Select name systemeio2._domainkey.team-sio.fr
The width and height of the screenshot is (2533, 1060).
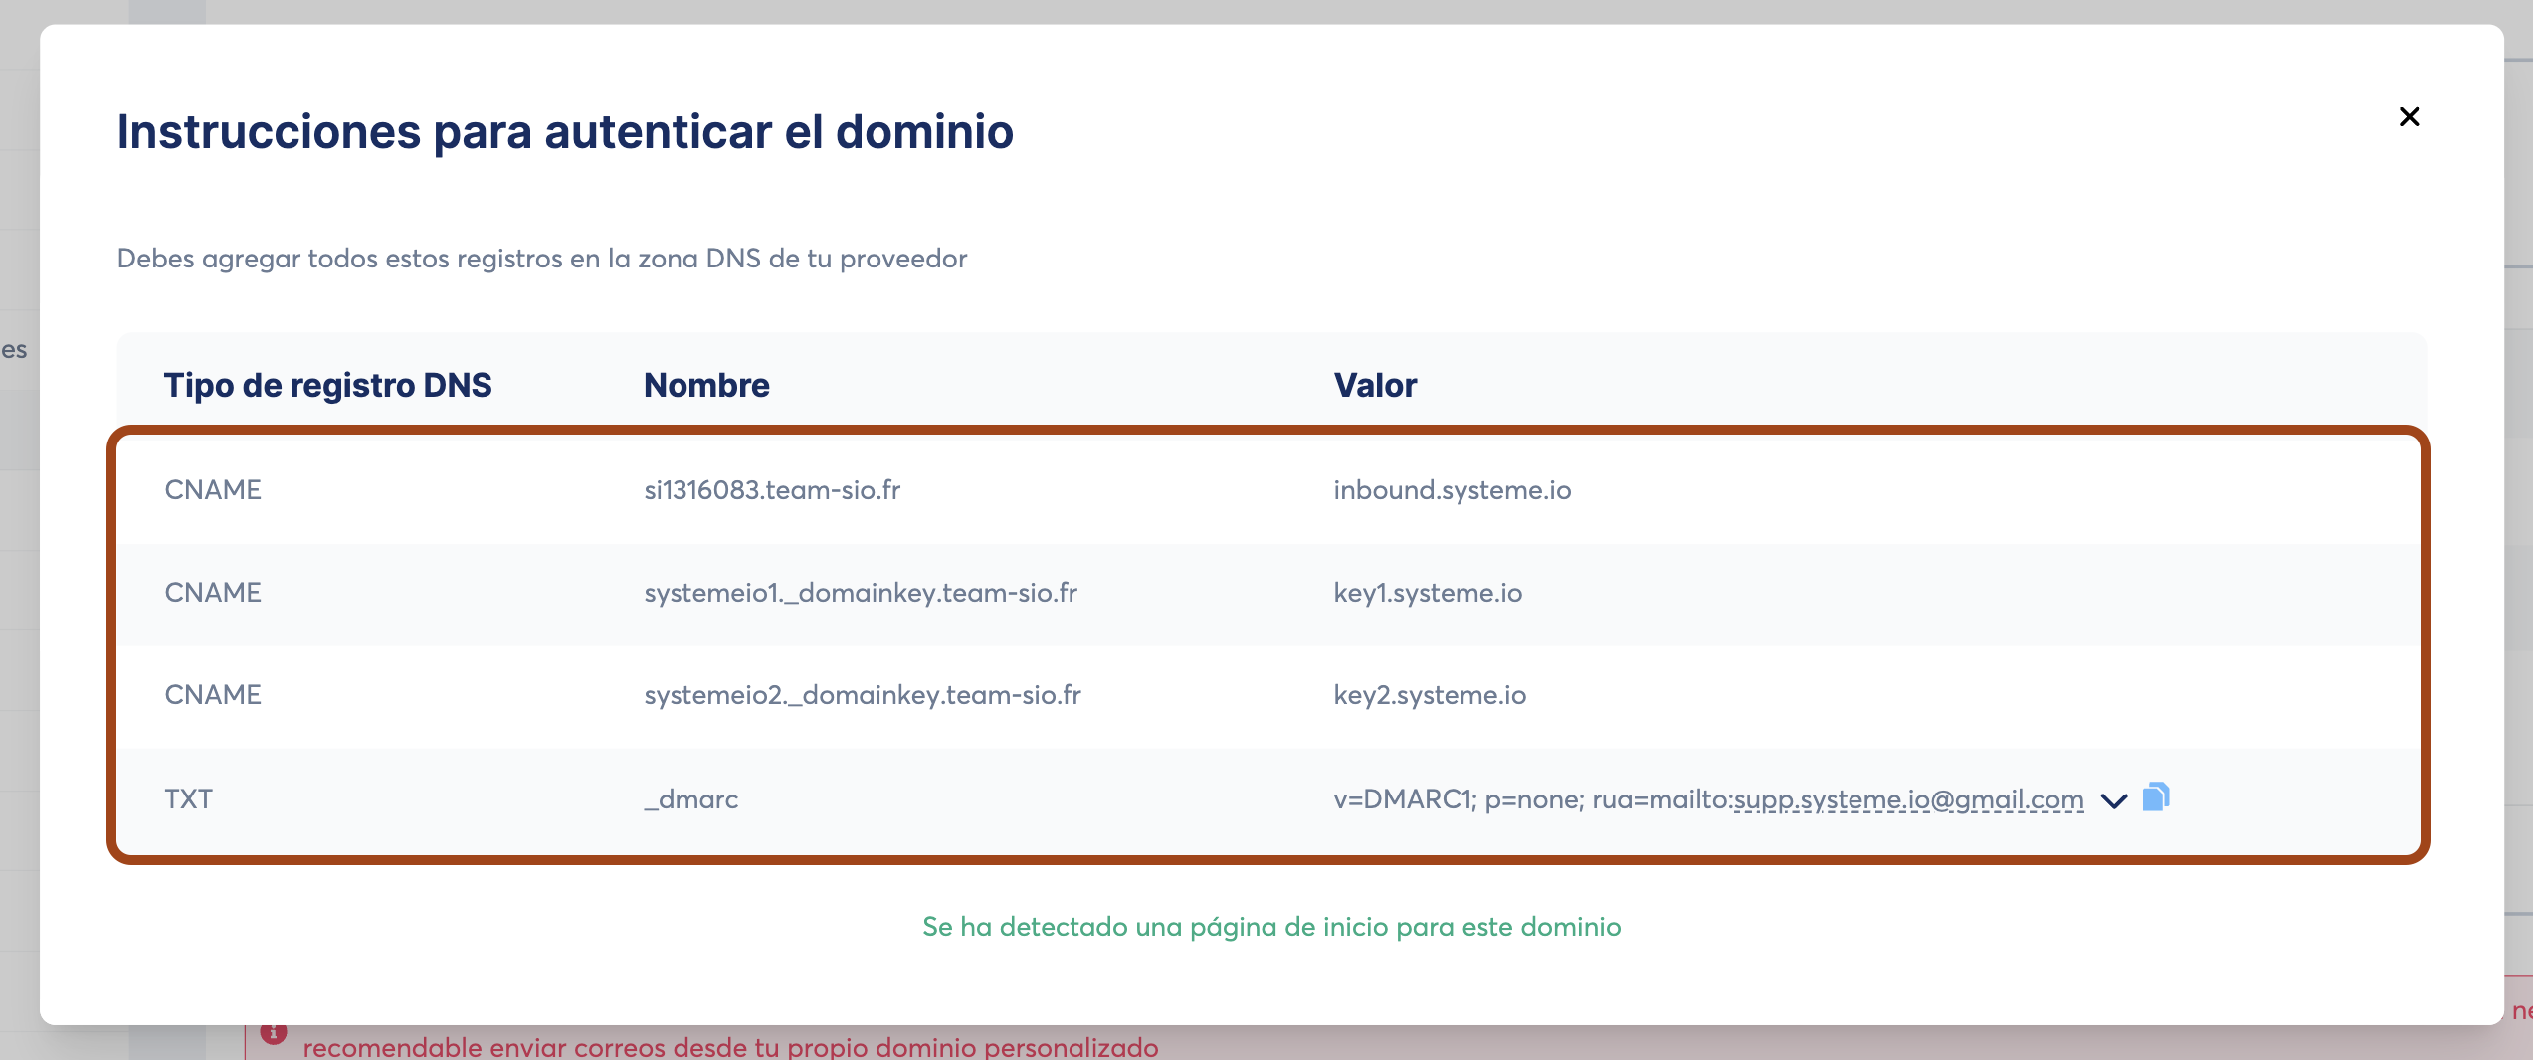[863, 695]
